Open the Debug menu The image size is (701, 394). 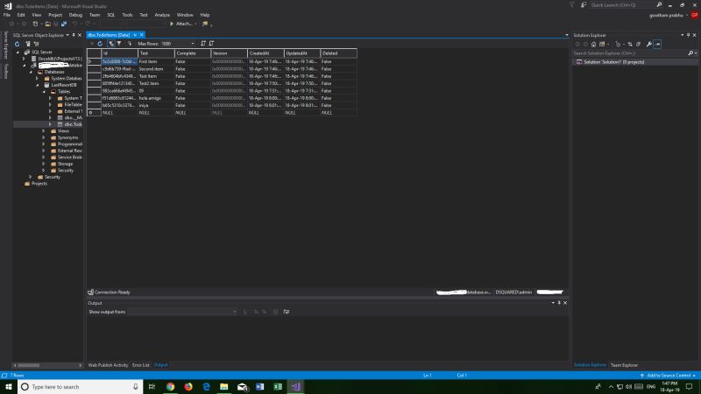75,15
